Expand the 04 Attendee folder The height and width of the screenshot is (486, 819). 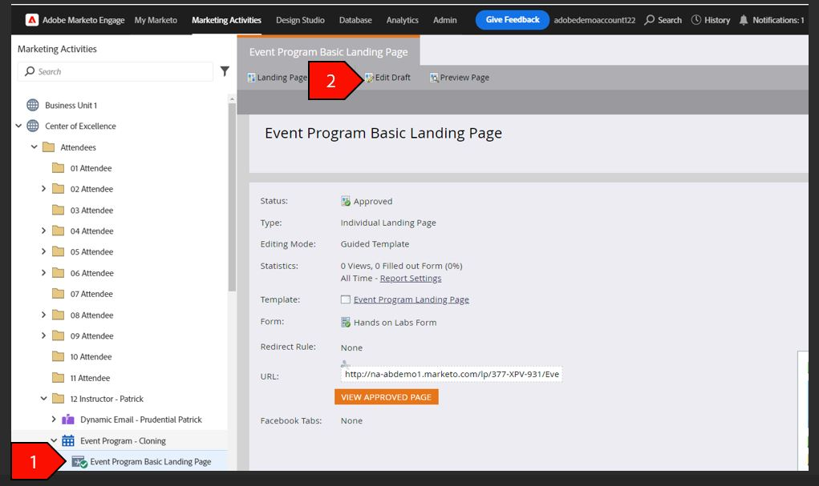44,231
